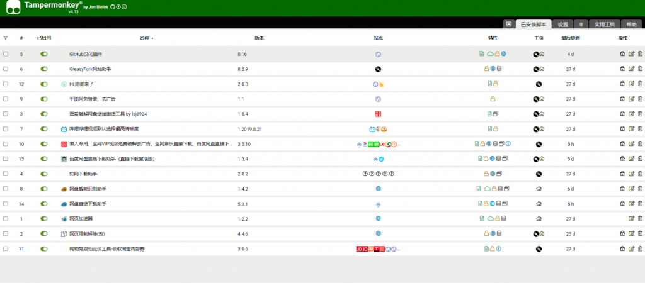Open GitHub汉化插件 script name

pyautogui.click(x=86, y=54)
